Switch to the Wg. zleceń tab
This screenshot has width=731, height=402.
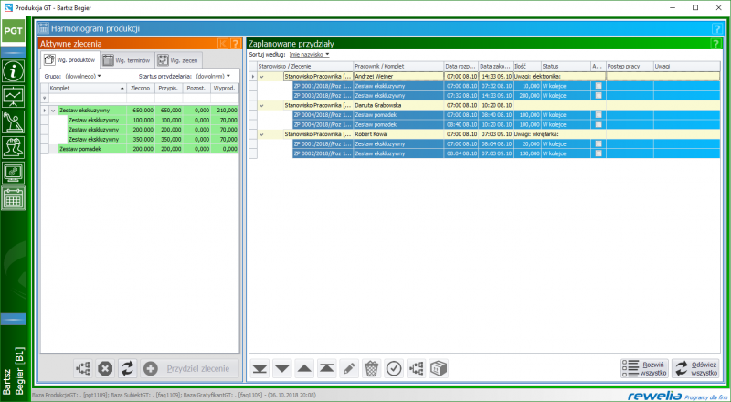[x=178, y=60]
